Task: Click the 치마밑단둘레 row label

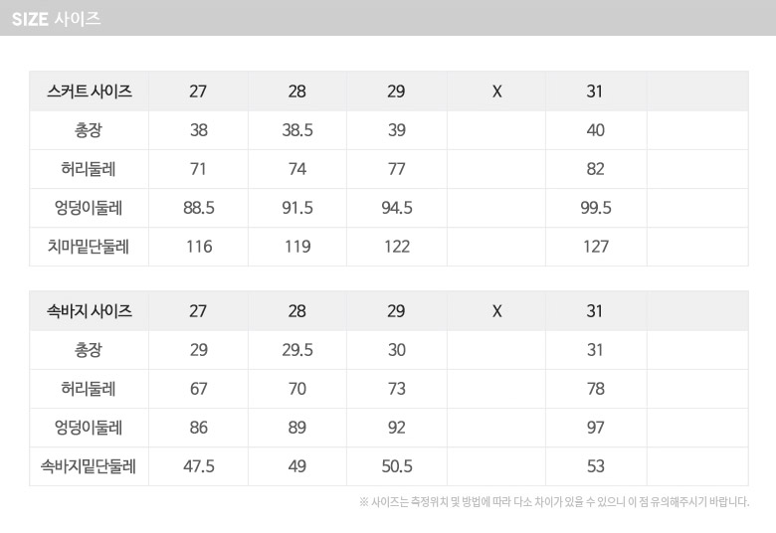Action: coord(90,247)
